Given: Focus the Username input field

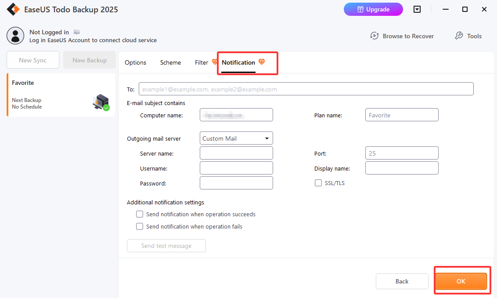Looking at the screenshot, I should [x=236, y=168].
